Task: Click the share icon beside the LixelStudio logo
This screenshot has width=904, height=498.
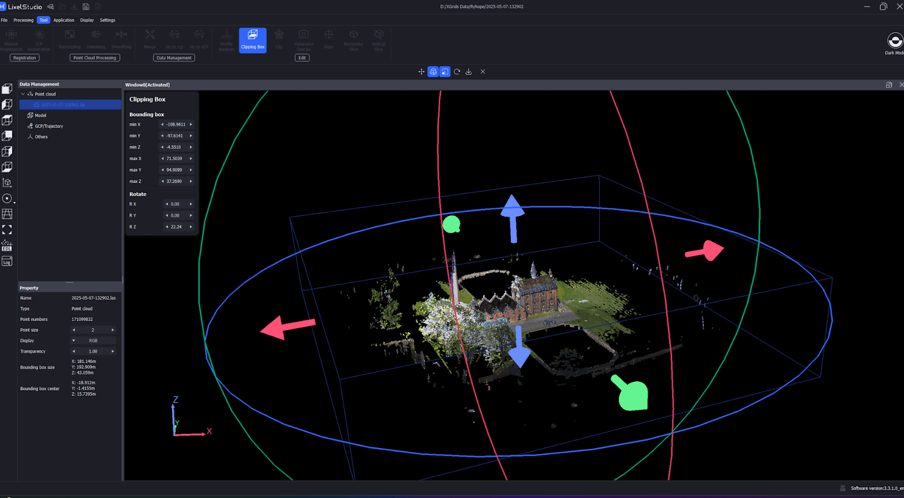Action: 50,7
